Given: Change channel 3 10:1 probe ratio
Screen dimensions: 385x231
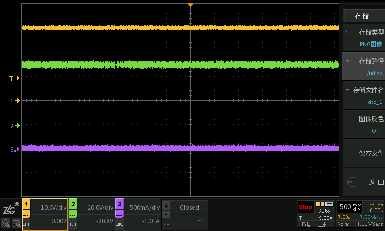Looking at the screenshot, I should 119,224.
